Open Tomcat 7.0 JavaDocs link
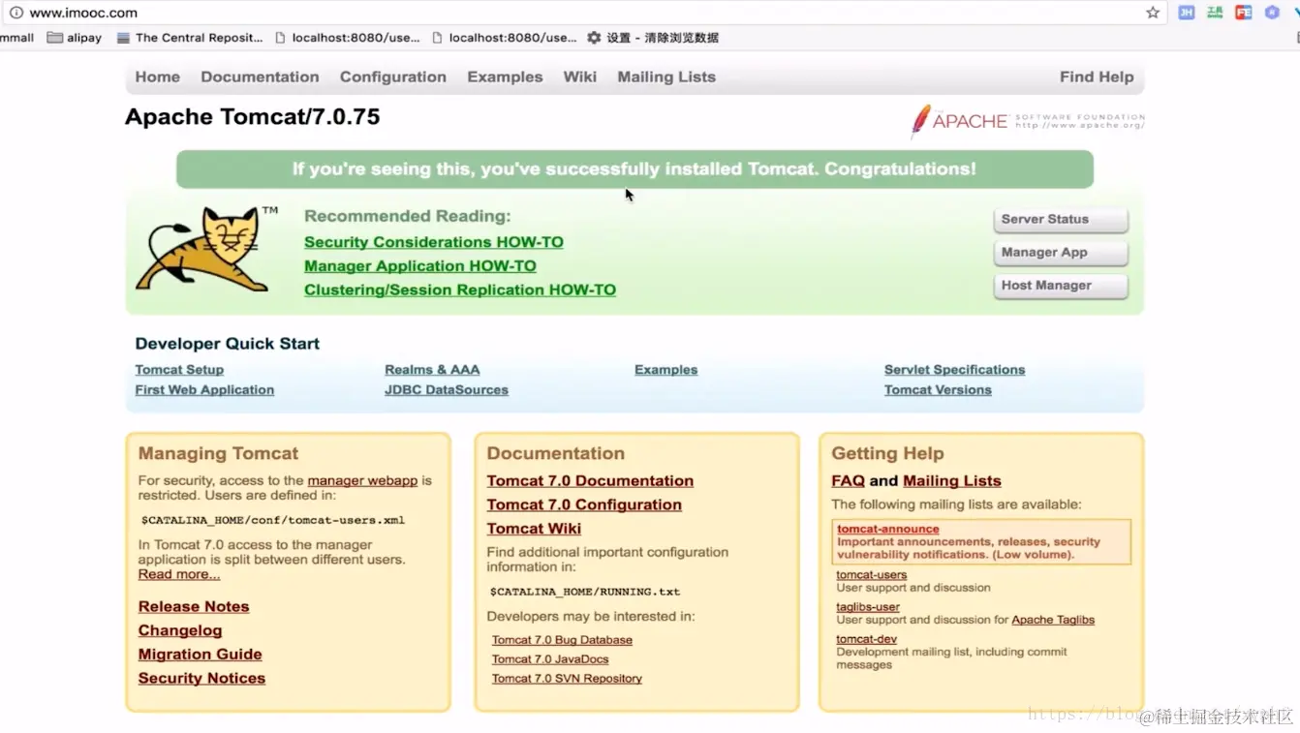The width and height of the screenshot is (1300, 733). pyautogui.click(x=550, y=659)
